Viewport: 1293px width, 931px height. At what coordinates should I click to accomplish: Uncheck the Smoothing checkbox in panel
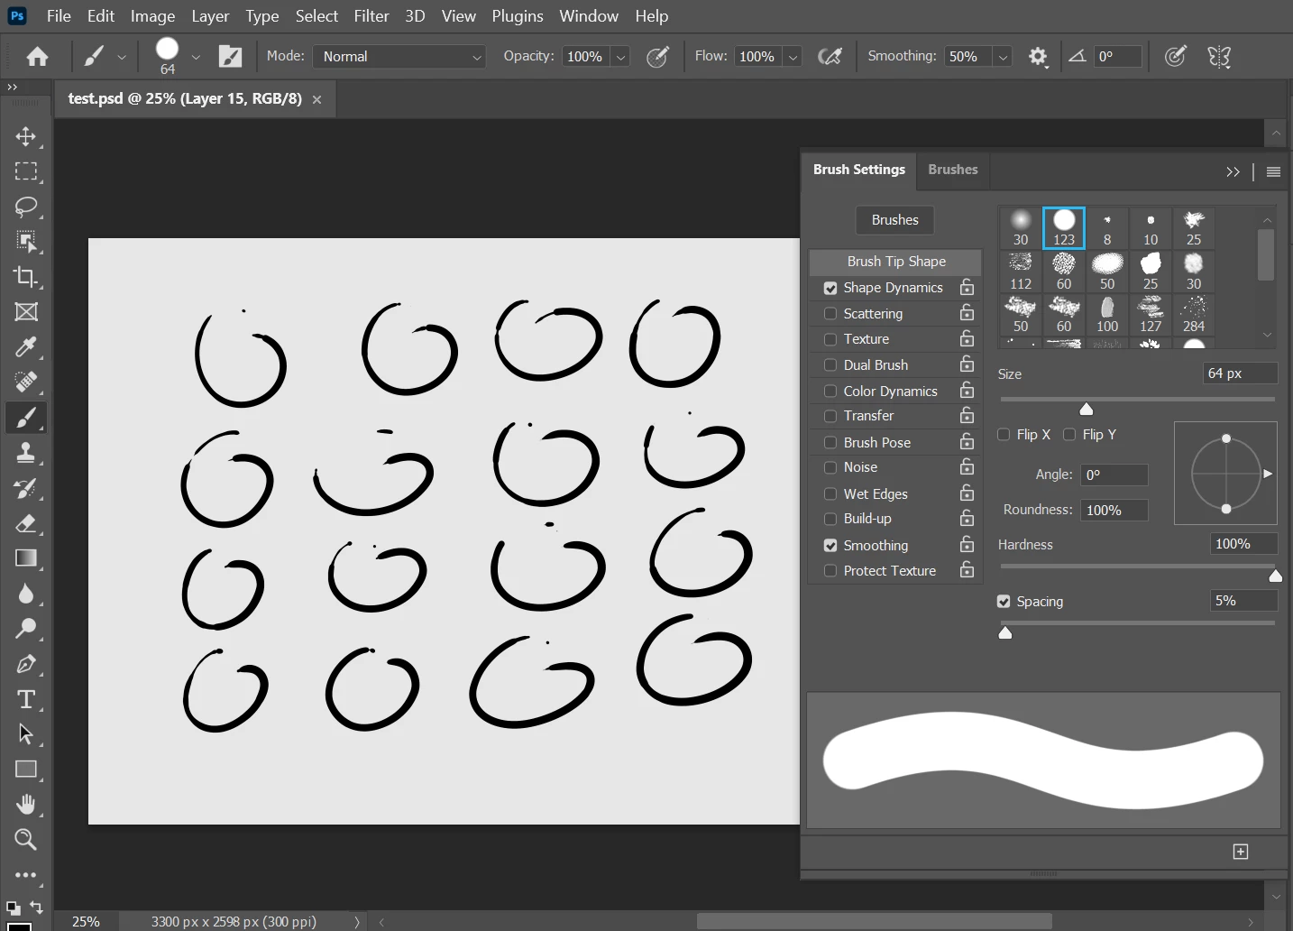pyautogui.click(x=830, y=546)
